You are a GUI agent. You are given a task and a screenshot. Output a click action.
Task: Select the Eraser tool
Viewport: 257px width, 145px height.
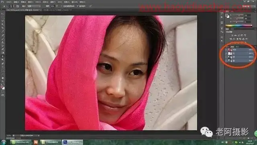coord(2,49)
